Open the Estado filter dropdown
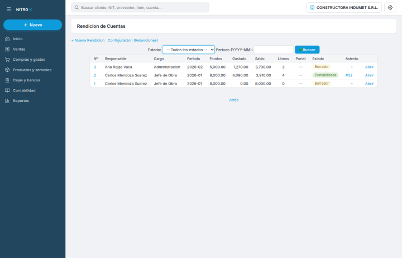This screenshot has height=258, width=402. point(189,50)
